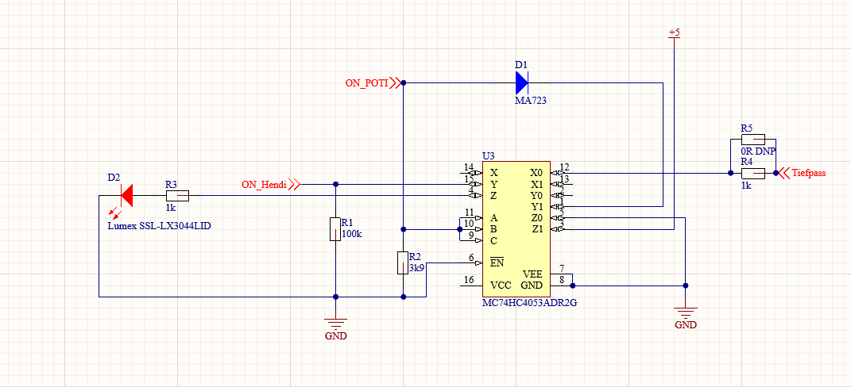Click the MA723 diode value text
Screen dimensions: 851x387
[x=530, y=101]
